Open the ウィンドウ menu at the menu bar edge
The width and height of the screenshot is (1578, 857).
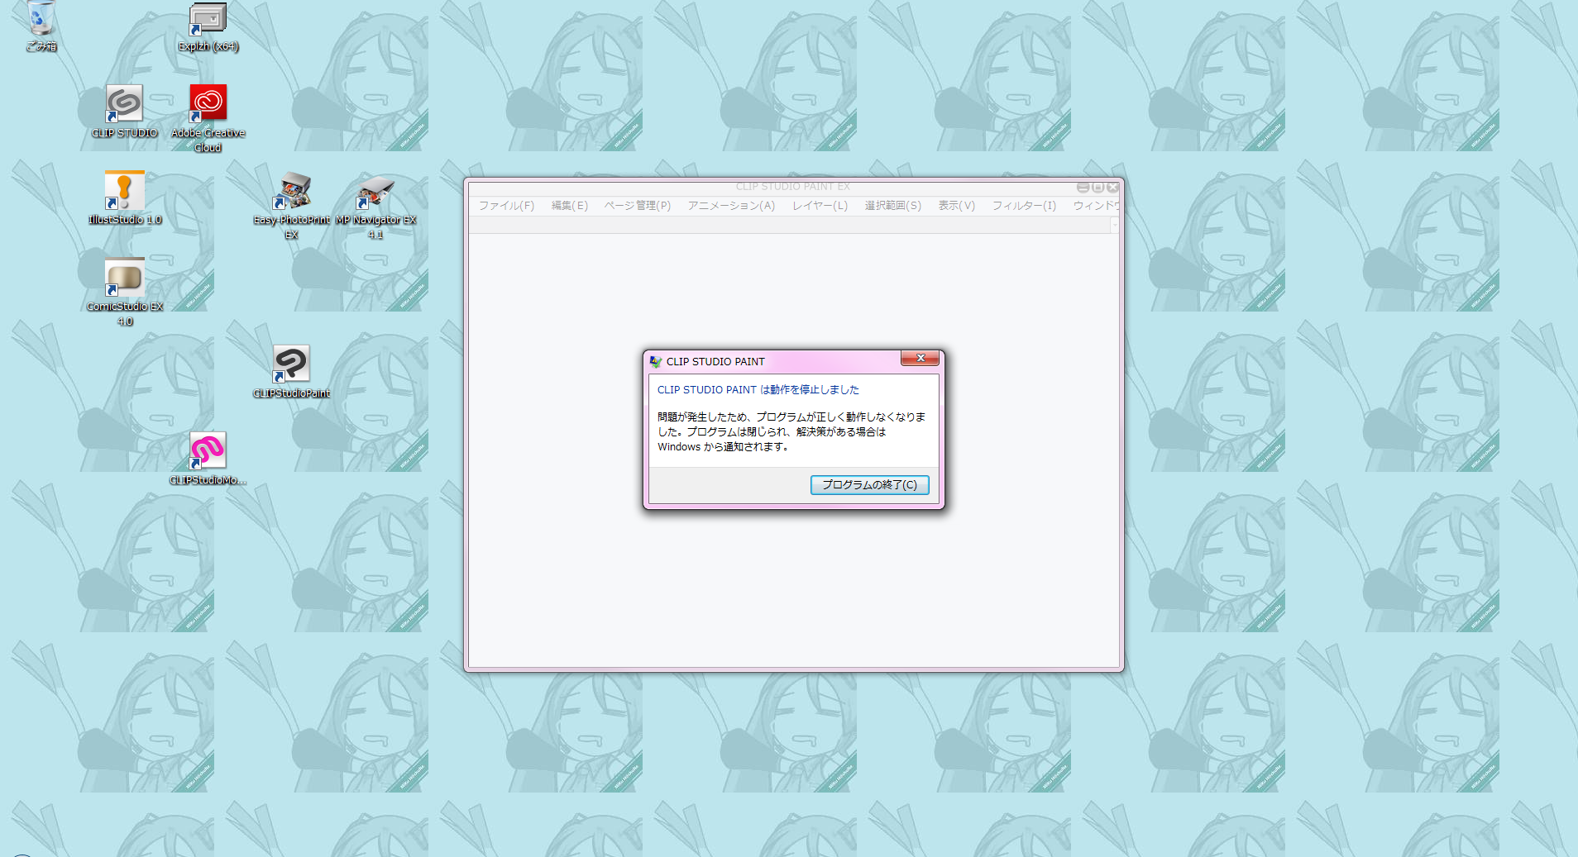1096,206
